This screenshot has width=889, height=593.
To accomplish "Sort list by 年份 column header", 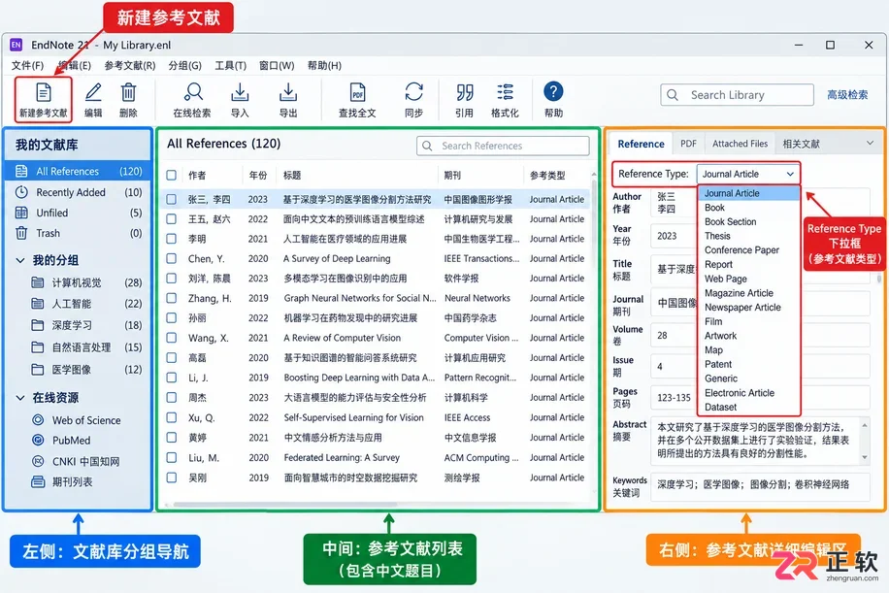I will click(258, 175).
